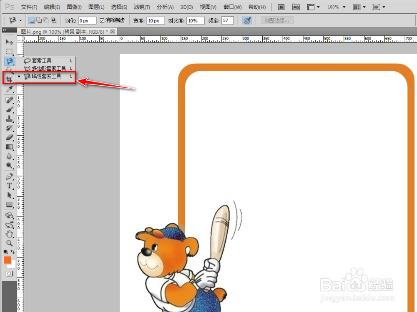Click the 羽化 feather input field

87,20
